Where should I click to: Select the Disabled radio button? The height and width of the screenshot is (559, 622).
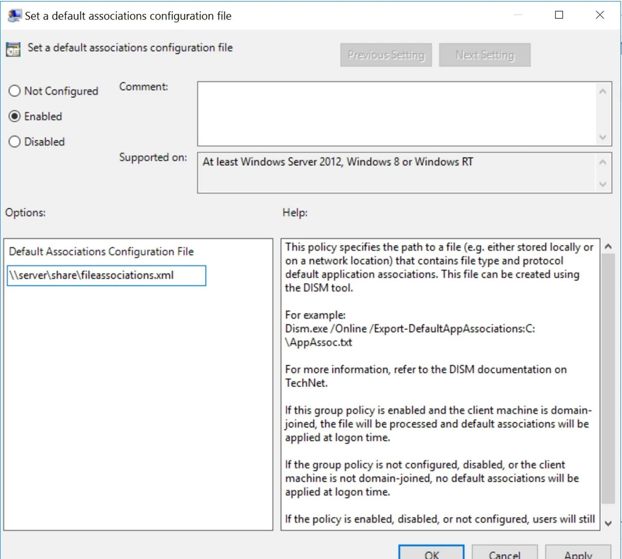(x=14, y=141)
